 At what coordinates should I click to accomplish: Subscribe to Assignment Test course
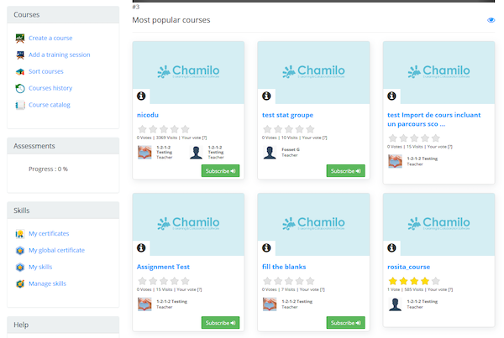point(220,323)
